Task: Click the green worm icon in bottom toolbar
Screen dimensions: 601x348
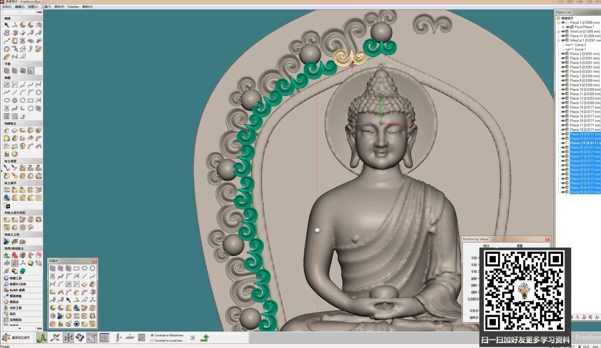Action: 42,338
